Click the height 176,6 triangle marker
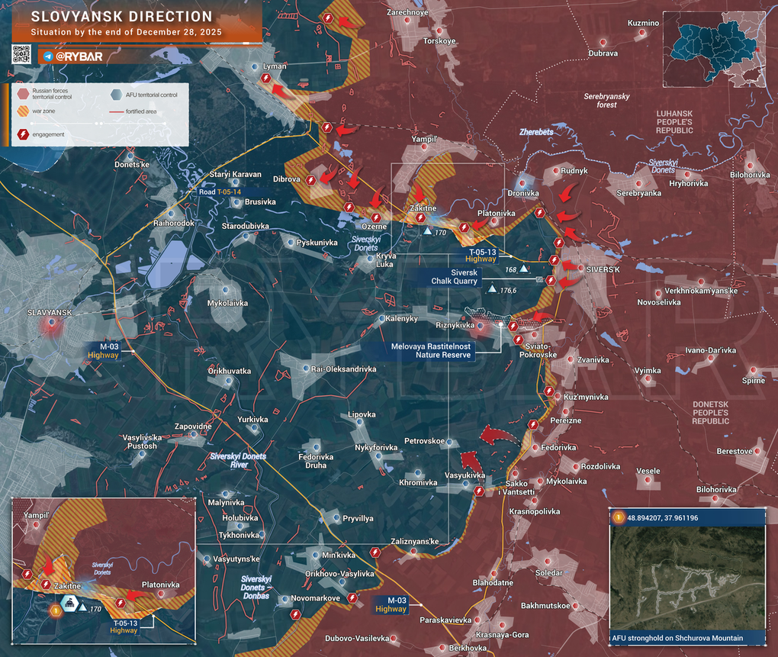This screenshot has width=778, height=657. [x=493, y=290]
